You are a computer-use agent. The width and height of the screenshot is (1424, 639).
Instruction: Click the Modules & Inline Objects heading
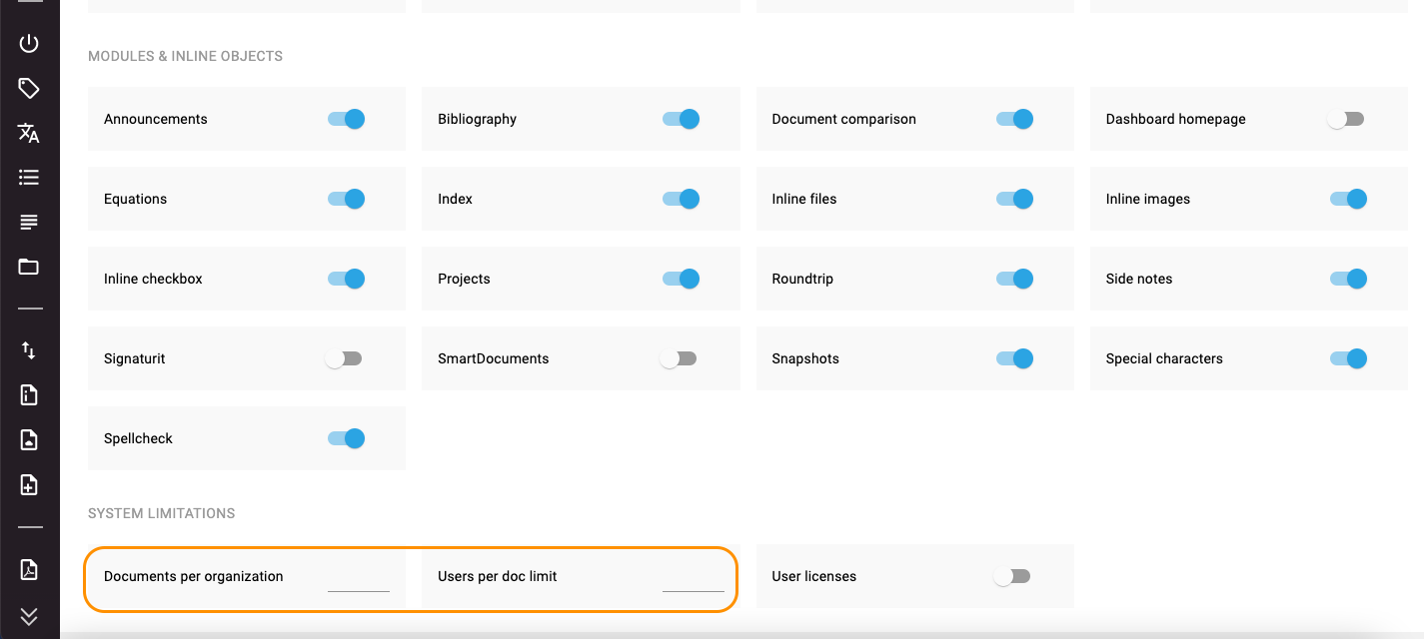(186, 56)
